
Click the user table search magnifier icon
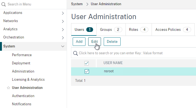click(x=75, y=53)
